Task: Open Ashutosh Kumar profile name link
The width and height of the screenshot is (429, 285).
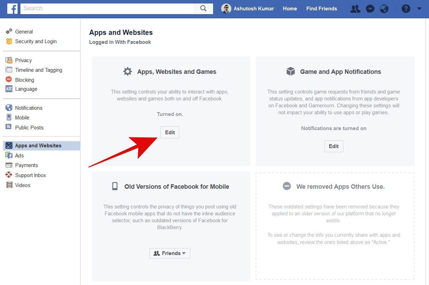Action: (254, 9)
